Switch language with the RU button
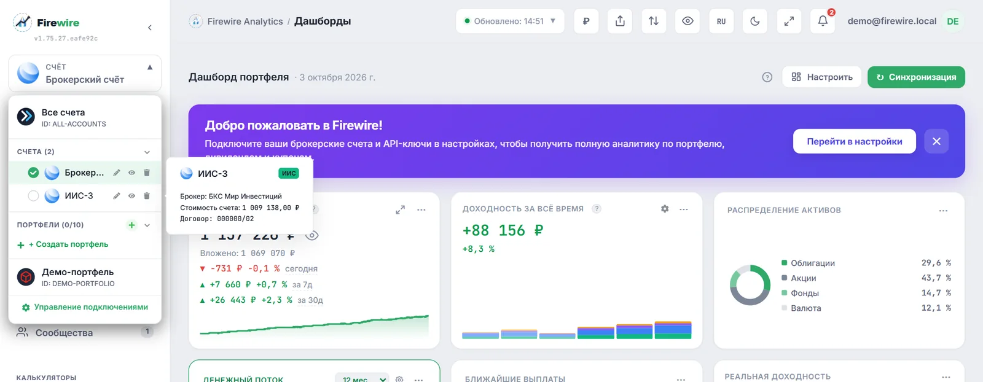Screen dimensions: 983x382 721,21
